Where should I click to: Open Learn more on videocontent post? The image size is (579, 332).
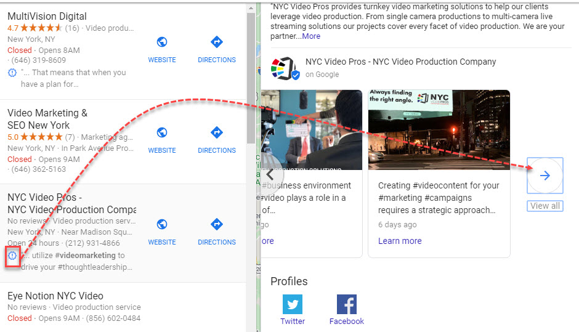(x=400, y=241)
